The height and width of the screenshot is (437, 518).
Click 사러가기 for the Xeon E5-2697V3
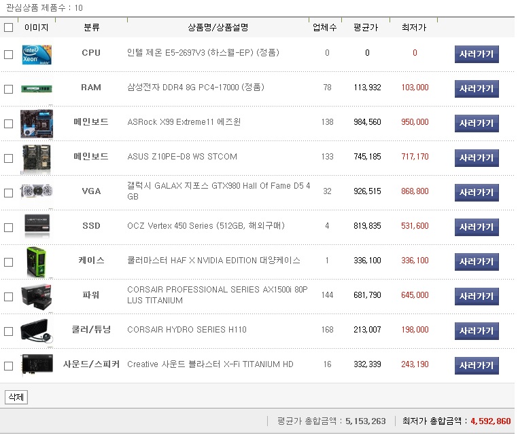477,54
